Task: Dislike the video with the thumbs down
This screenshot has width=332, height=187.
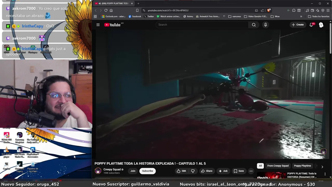Action: click(x=193, y=171)
